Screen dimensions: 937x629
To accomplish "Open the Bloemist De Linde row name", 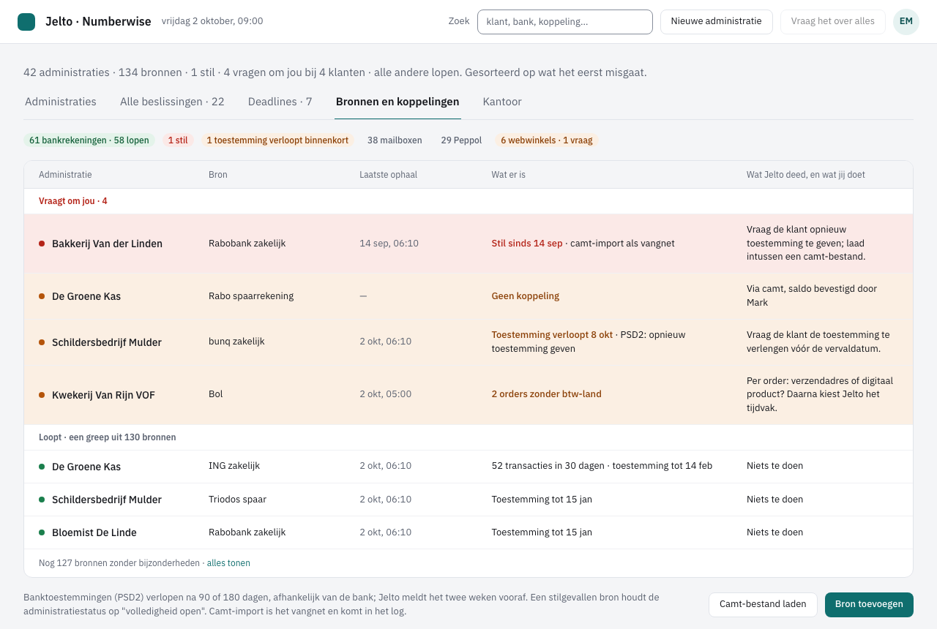I will point(94,532).
